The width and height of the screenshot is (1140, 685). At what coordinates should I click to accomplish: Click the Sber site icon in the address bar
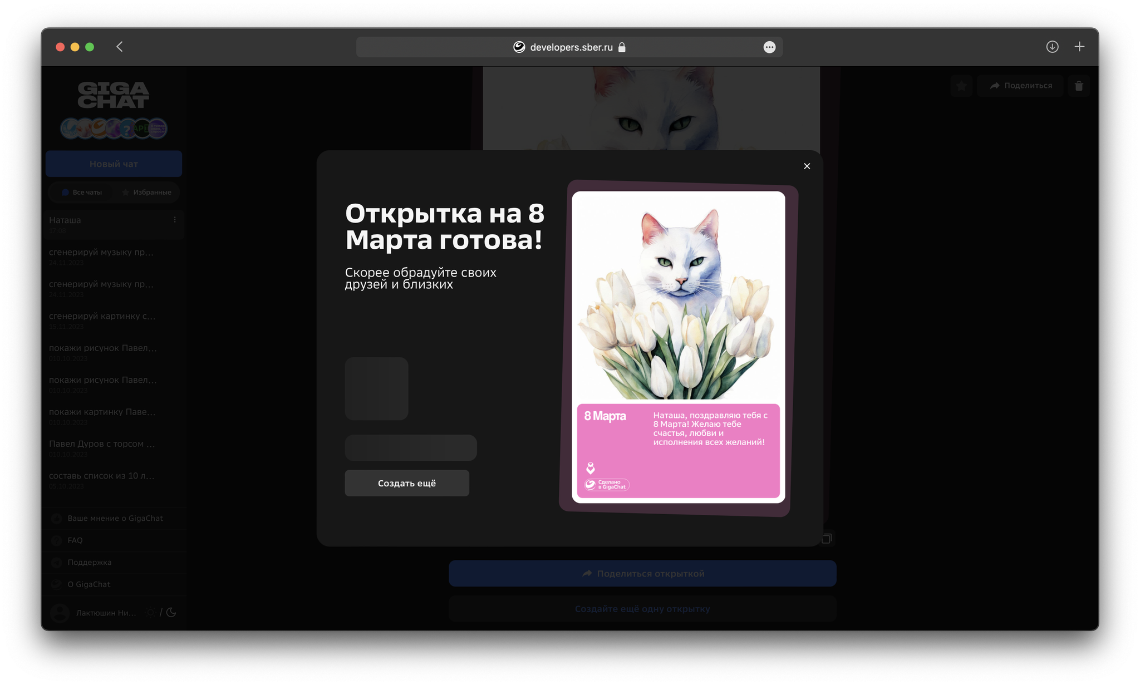click(519, 47)
